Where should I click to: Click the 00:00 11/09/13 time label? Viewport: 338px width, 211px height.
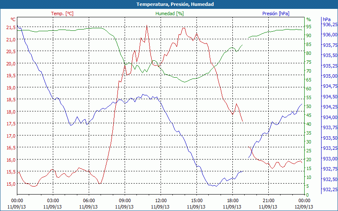coord(17,204)
